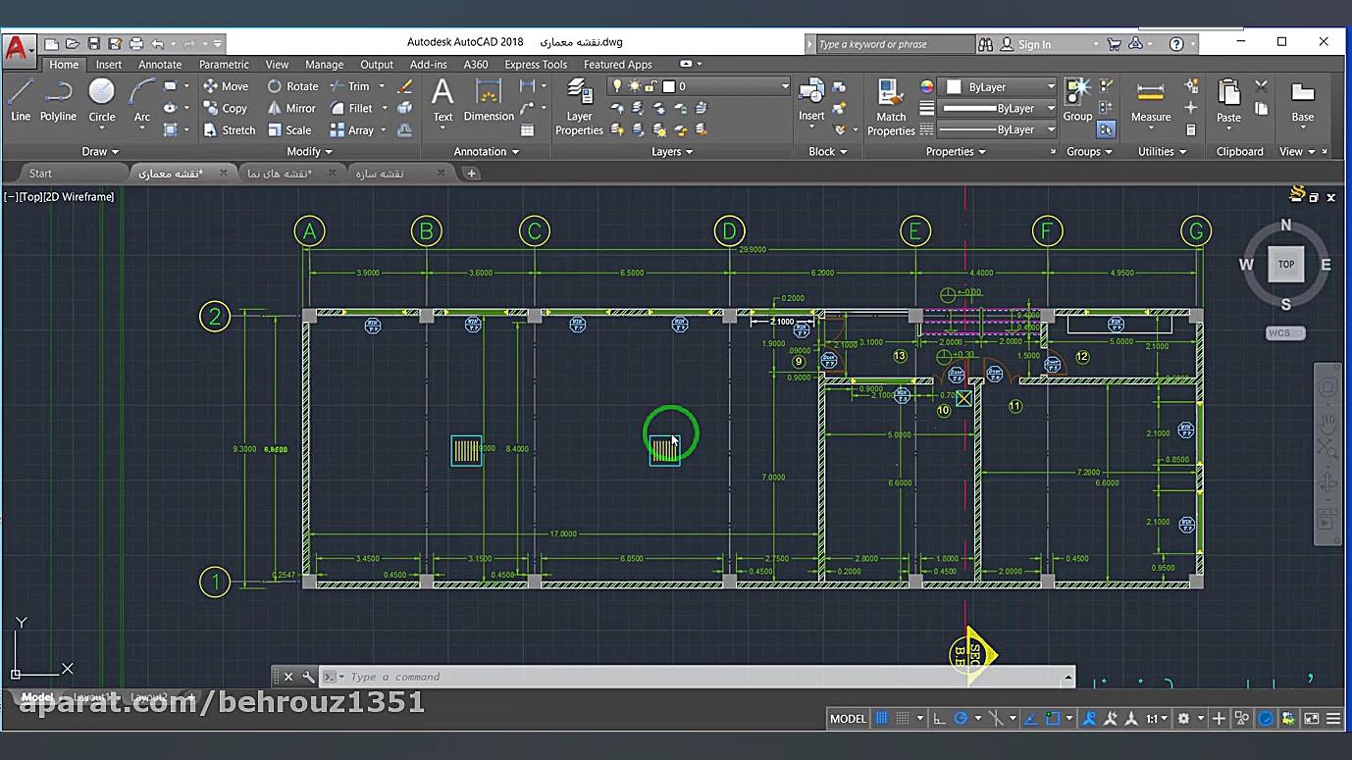Viewport: 1352px width, 760px height.
Task: Click the Stretch tool
Action: point(229,129)
